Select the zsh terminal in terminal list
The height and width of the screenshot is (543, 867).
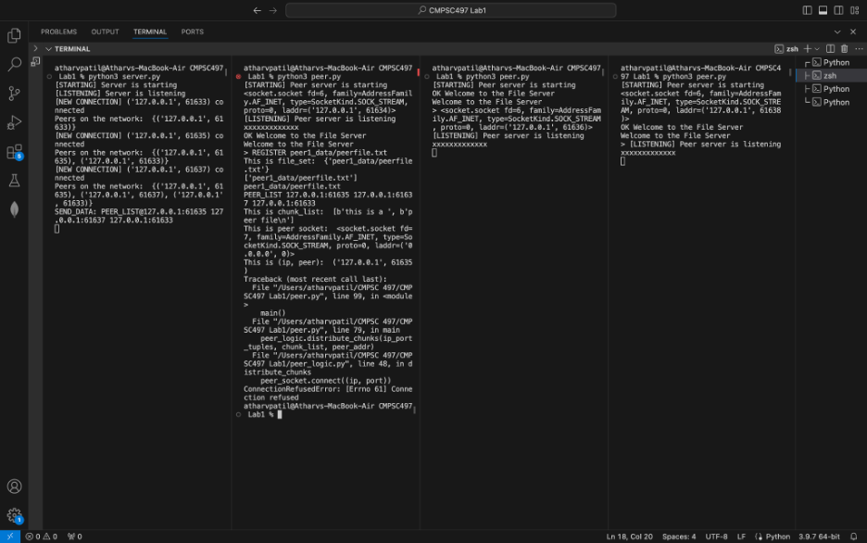830,76
